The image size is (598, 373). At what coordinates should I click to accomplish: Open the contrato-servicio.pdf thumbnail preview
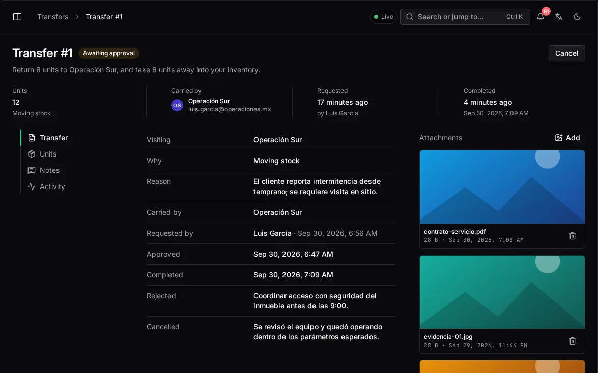(502, 186)
